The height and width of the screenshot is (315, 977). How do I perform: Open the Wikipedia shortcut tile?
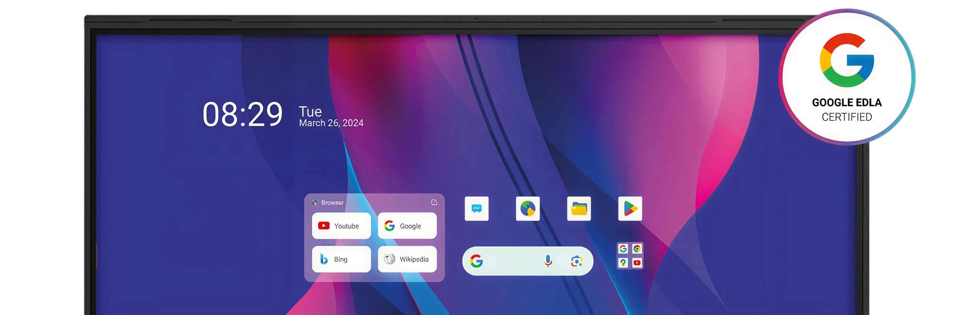407,259
